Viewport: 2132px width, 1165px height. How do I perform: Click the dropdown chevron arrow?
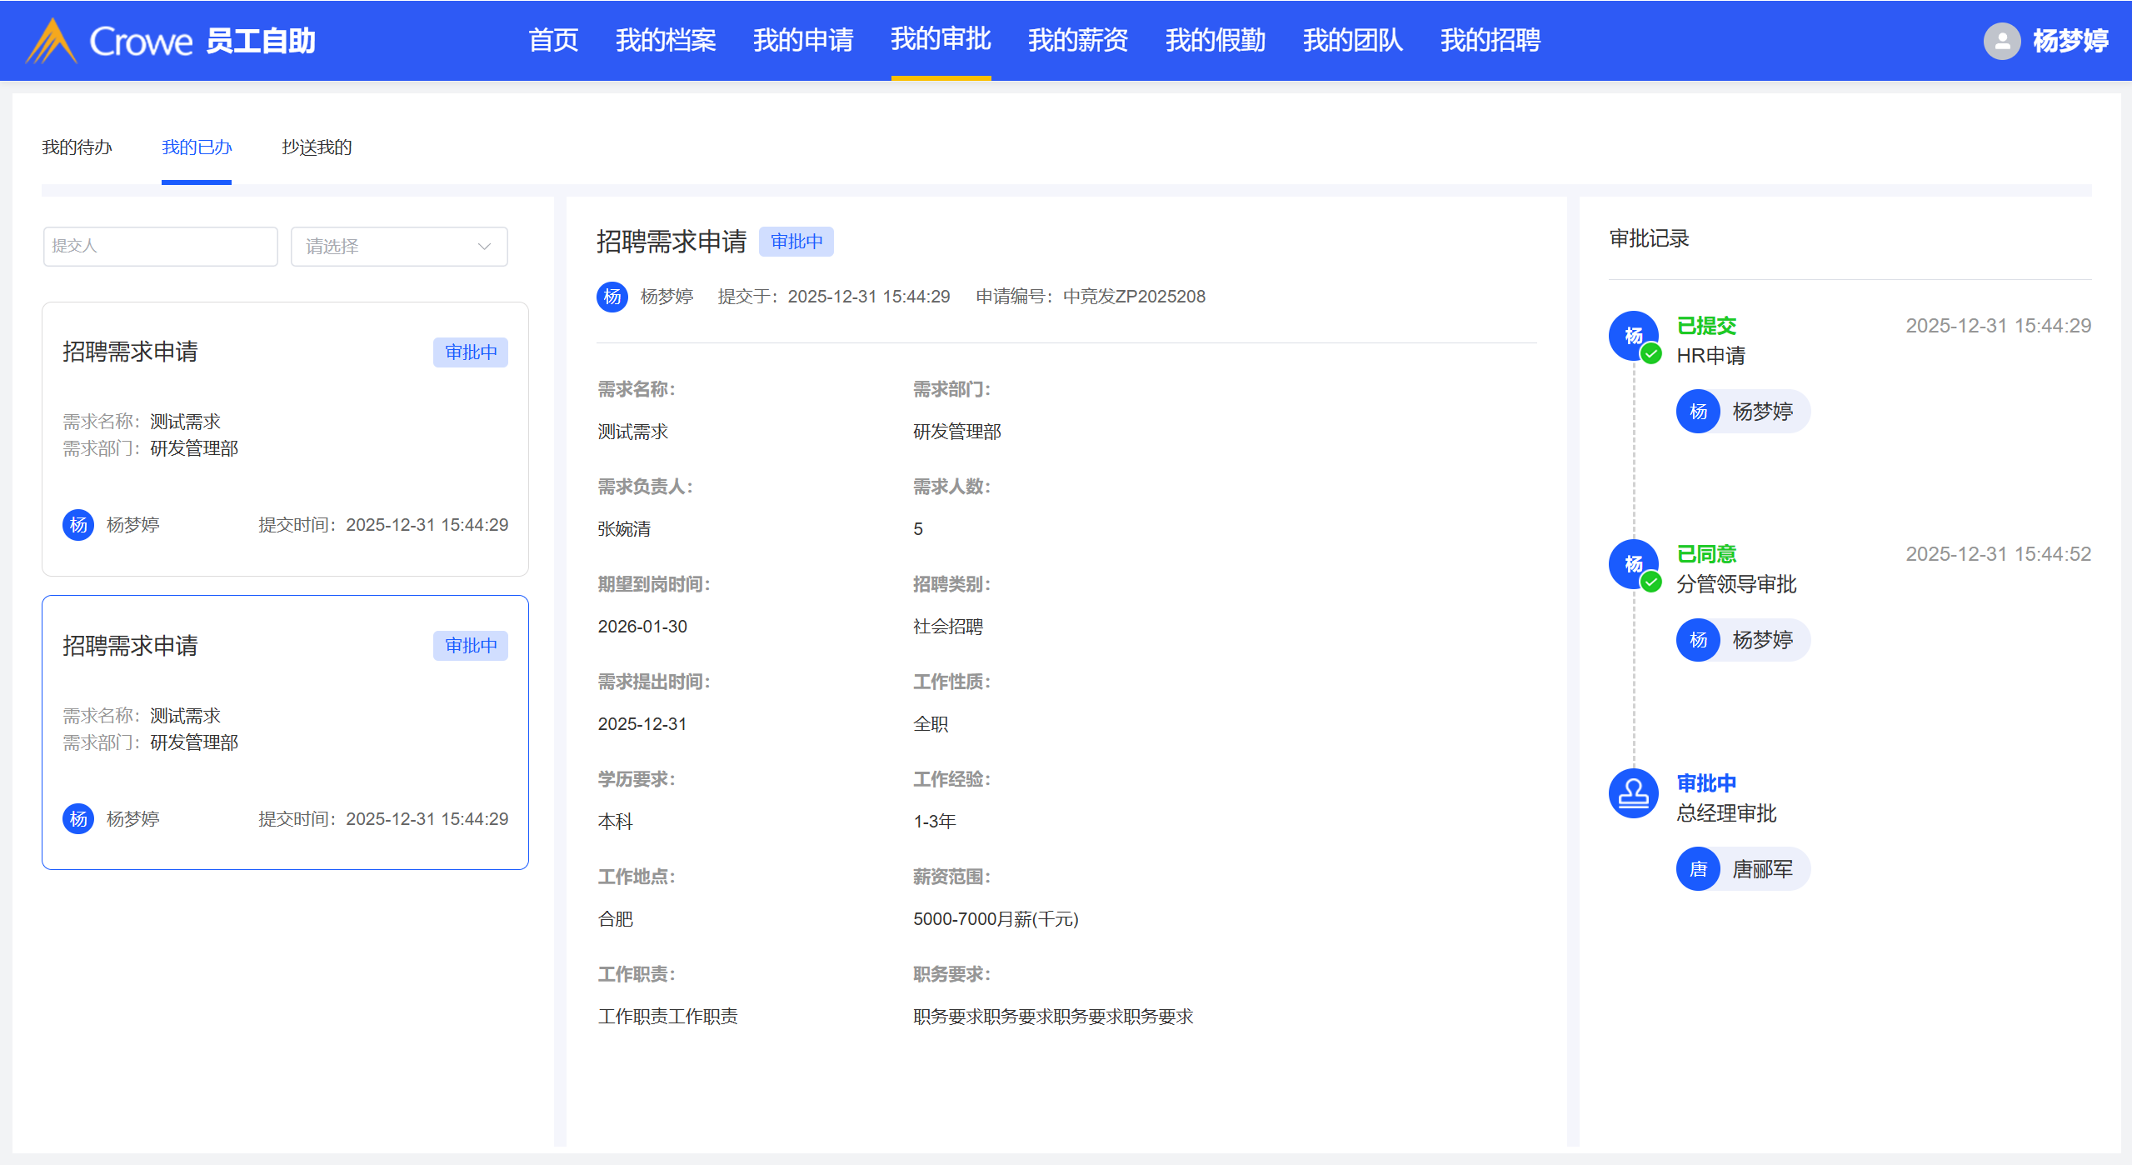484,247
